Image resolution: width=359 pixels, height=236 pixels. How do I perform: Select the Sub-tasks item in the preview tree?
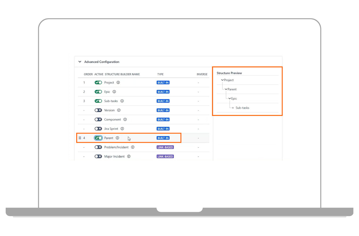[242, 108]
